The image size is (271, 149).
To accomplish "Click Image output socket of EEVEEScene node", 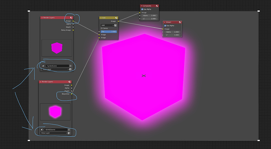I will [x=71, y=85].
